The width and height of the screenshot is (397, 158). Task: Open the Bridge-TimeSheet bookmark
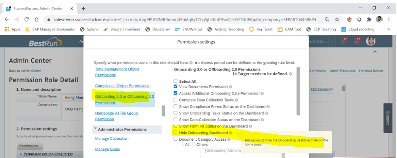(x=121, y=29)
